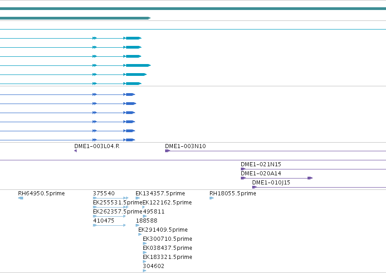Click the purple start arrow of DME1-021N15
This screenshot has height=273, width=386.
tap(243, 169)
